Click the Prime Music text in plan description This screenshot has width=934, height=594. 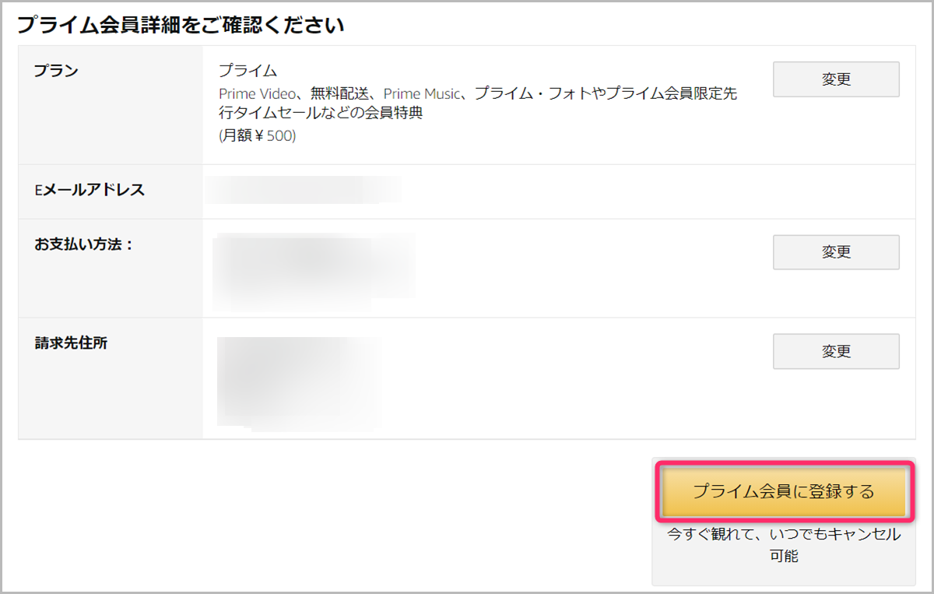[423, 93]
